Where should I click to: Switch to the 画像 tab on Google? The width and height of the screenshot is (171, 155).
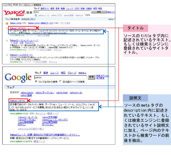(46, 73)
